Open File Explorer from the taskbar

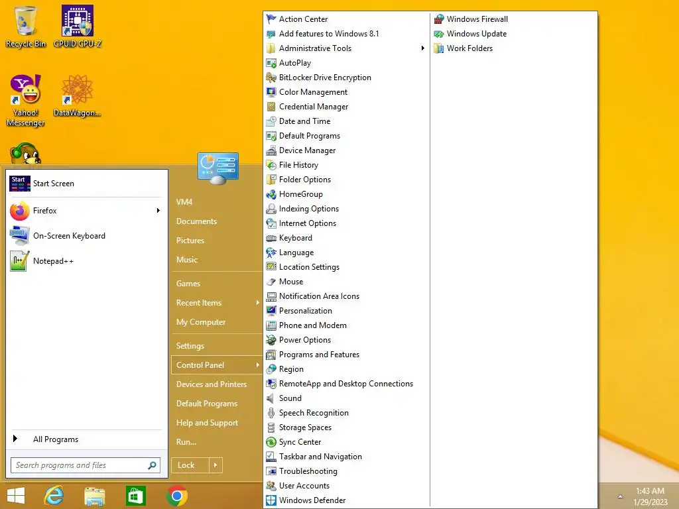coord(95,496)
